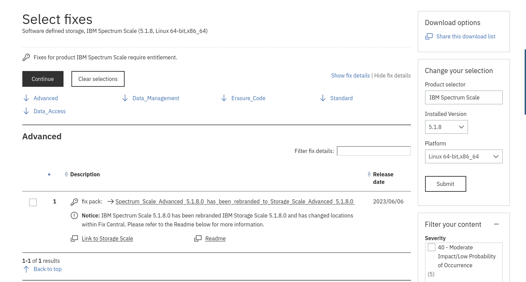Click the down arrow icon next to Data_Access
The height and width of the screenshot is (282, 526).
click(26, 111)
